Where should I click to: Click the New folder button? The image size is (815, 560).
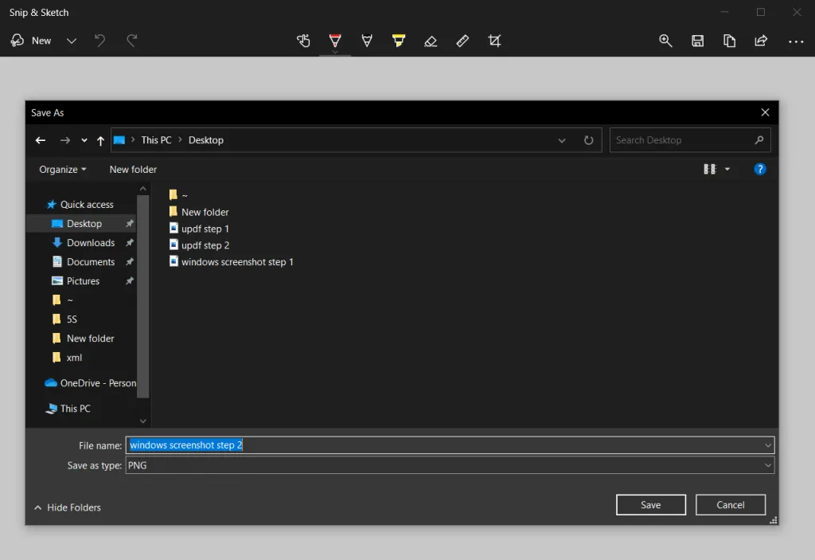click(x=132, y=169)
